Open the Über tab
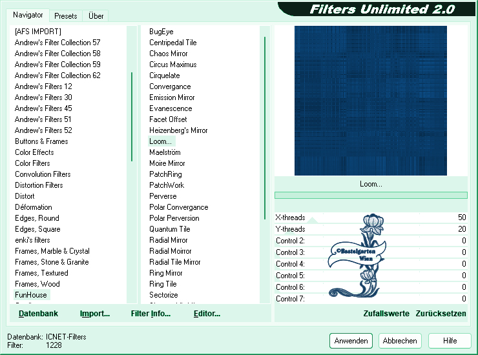The height and width of the screenshot is (355, 478). [x=96, y=16]
